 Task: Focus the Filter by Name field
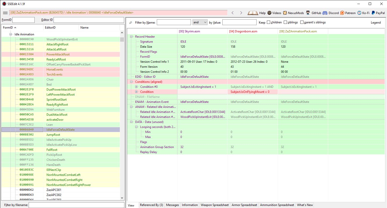[x=174, y=22]
